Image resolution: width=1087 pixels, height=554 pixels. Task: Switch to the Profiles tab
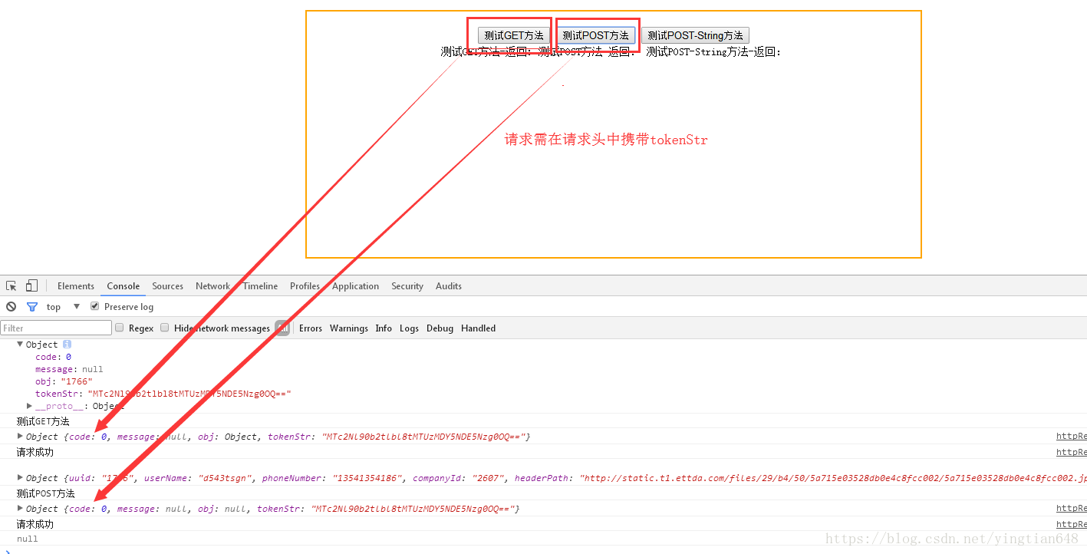click(x=305, y=286)
